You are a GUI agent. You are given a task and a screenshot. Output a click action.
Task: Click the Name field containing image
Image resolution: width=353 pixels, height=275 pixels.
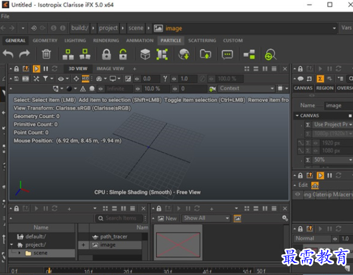[x=338, y=106]
